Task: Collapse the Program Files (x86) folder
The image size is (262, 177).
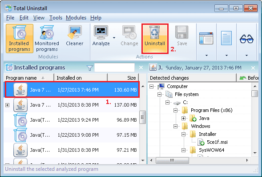Action: pos(175,110)
